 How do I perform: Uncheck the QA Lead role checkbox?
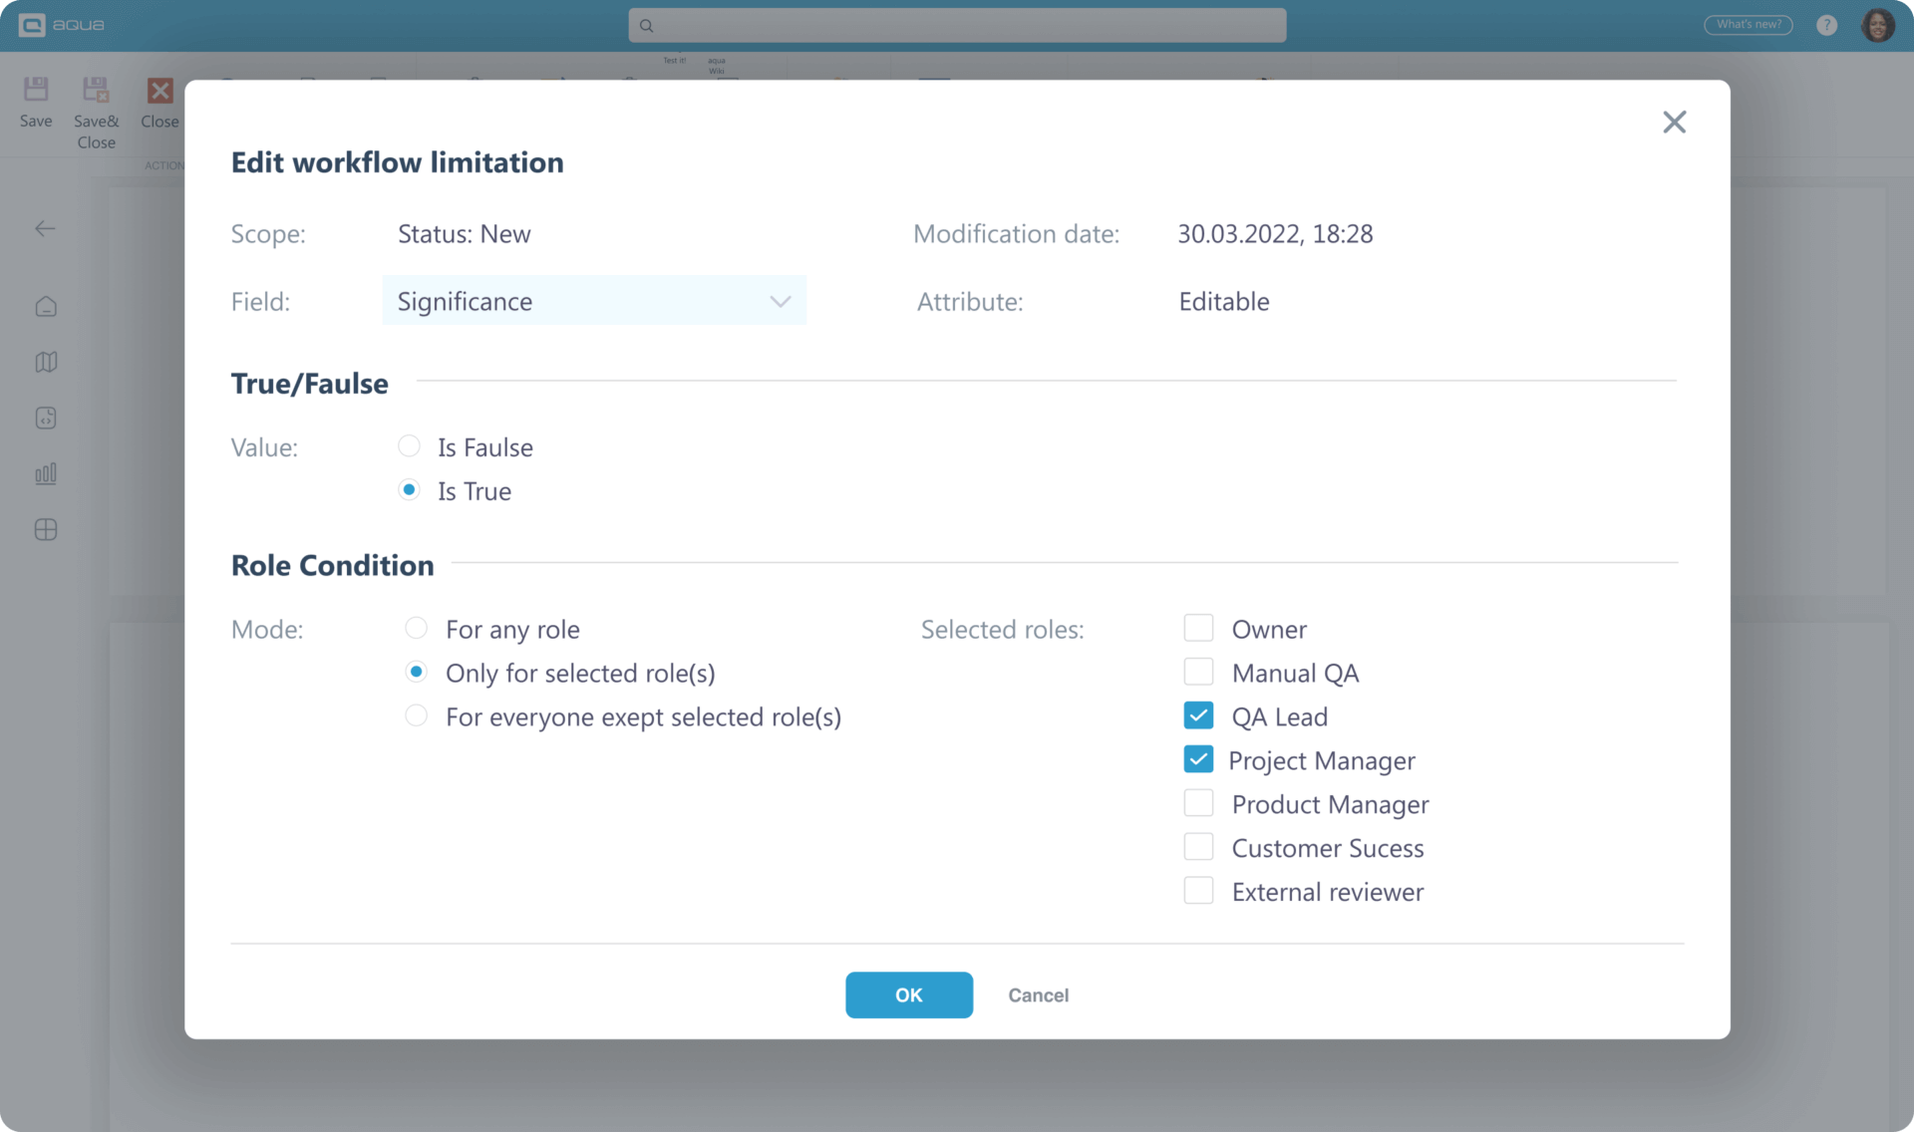click(x=1199, y=715)
